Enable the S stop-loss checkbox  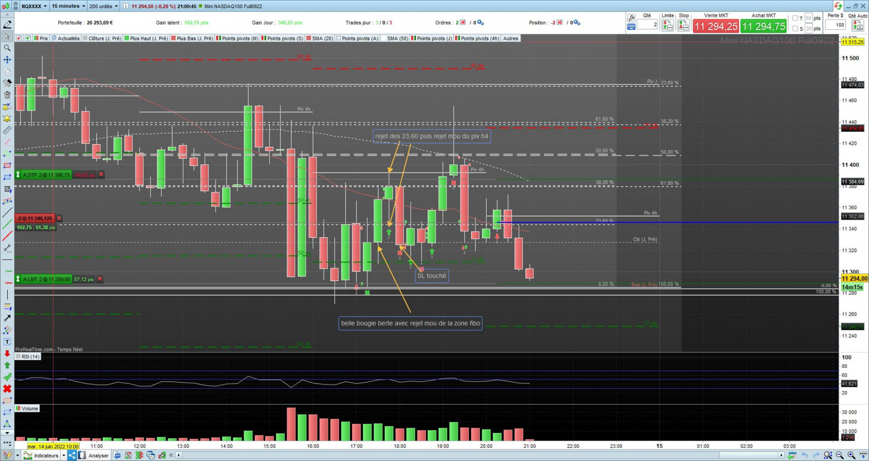click(795, 28)
